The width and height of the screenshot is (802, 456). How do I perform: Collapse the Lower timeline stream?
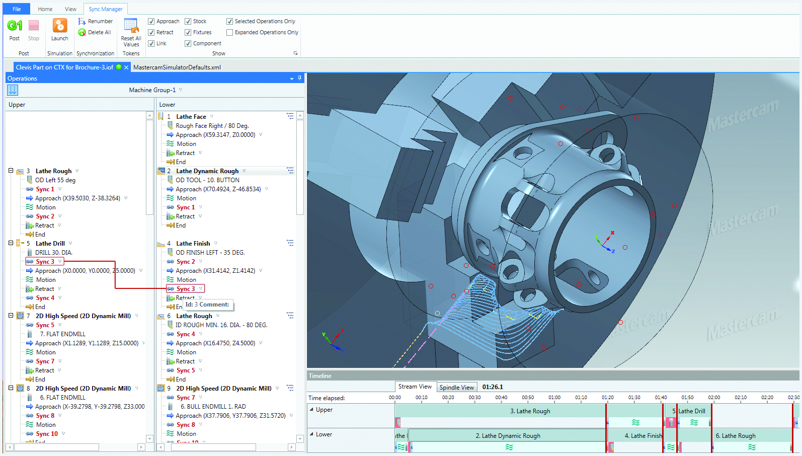(311, 434)
